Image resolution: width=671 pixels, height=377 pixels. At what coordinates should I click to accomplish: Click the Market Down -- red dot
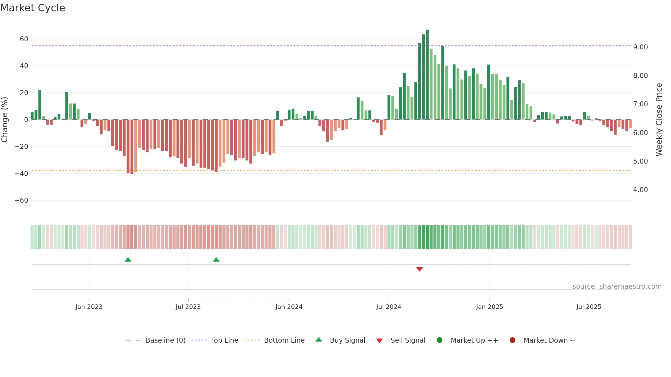512,340
